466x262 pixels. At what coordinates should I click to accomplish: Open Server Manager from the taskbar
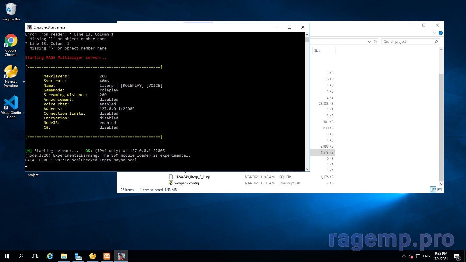[x=78, y=256]
